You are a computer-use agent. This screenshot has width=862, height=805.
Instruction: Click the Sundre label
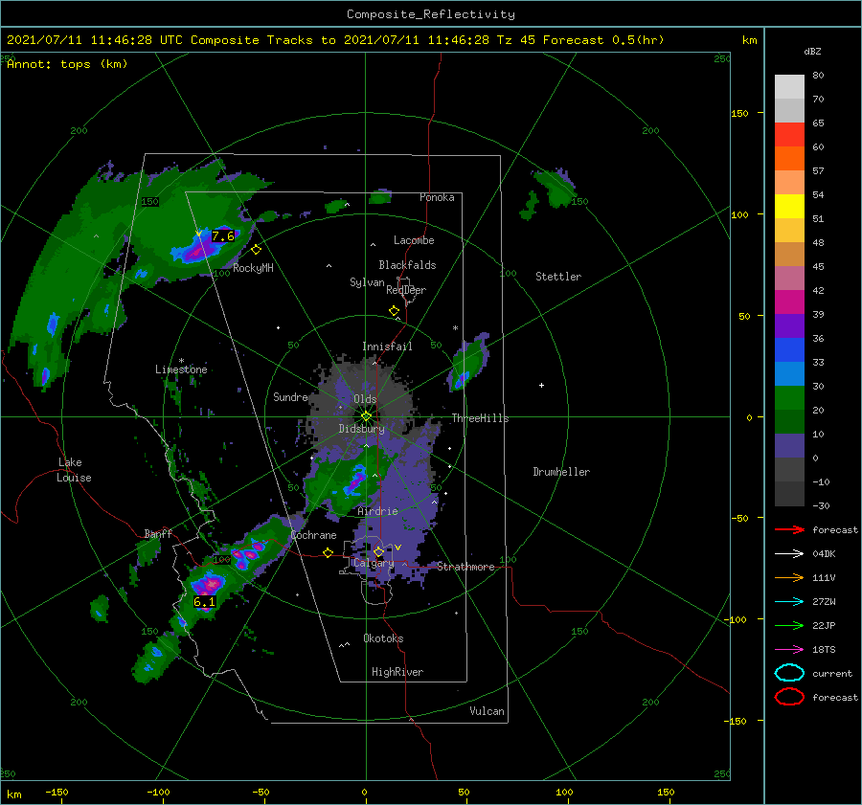(x=290, y=396)
